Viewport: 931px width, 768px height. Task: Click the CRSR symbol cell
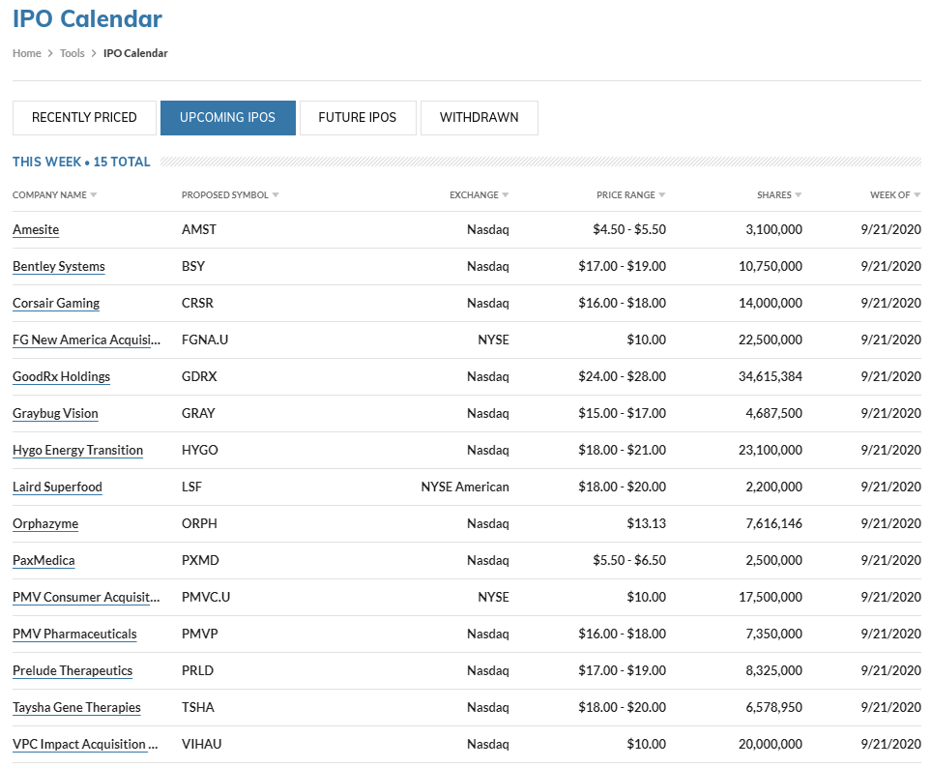tap(197, 304)
